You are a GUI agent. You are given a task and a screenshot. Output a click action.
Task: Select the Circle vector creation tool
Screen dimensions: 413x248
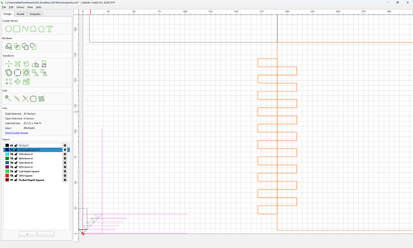coord(8,29)
